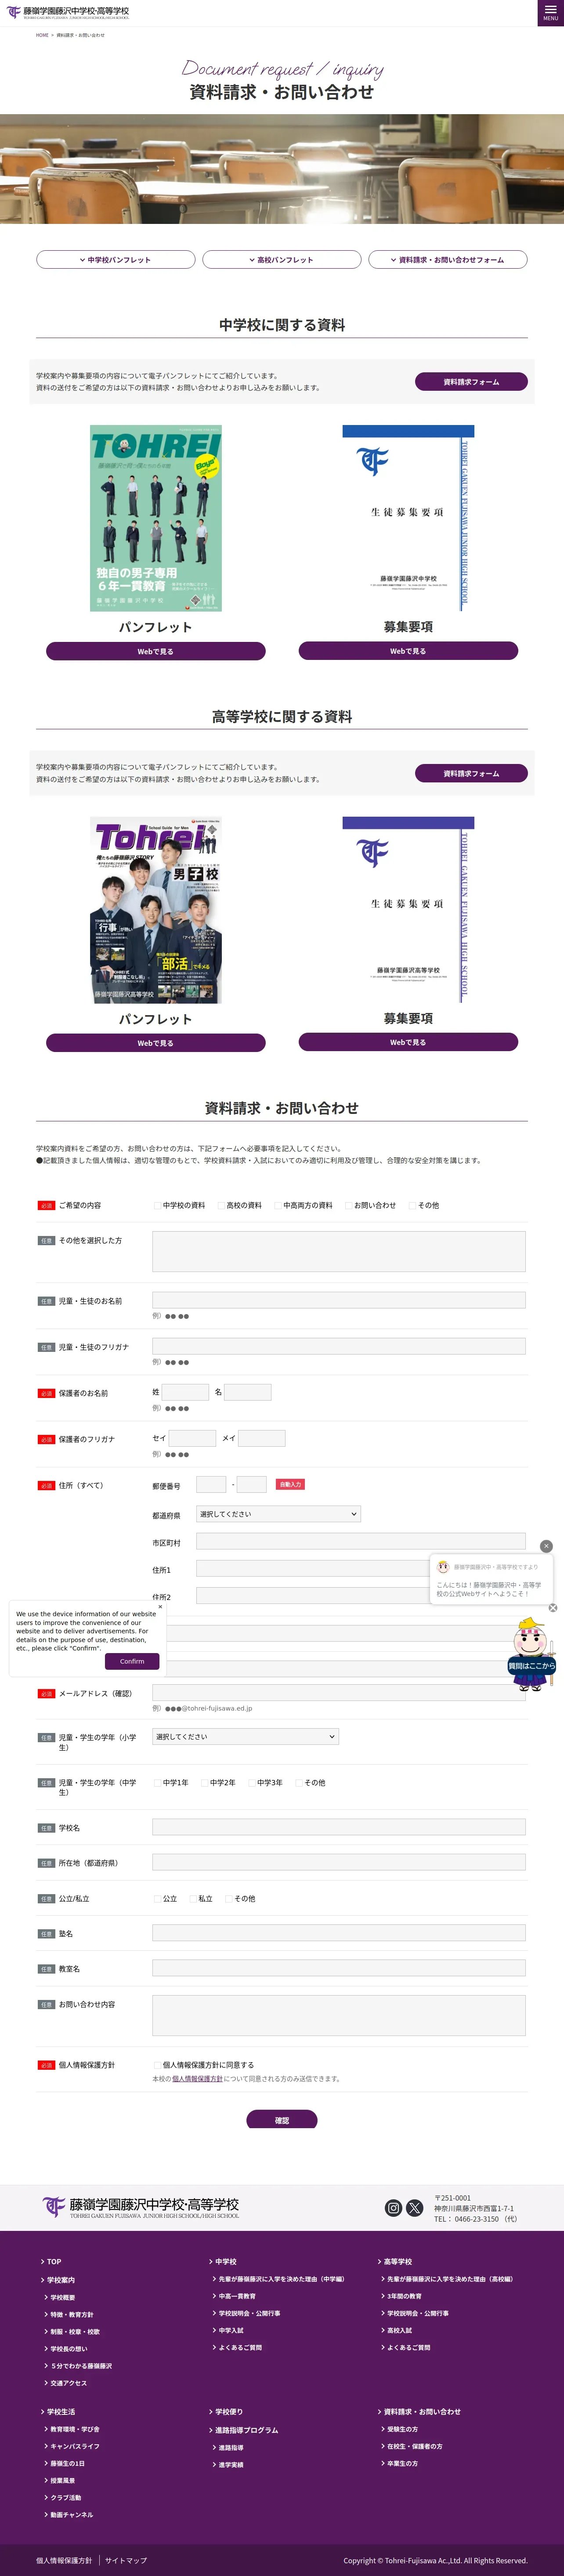Open footer TOP link
This screenshot has height=2576, width=564.
point(54,2261)
